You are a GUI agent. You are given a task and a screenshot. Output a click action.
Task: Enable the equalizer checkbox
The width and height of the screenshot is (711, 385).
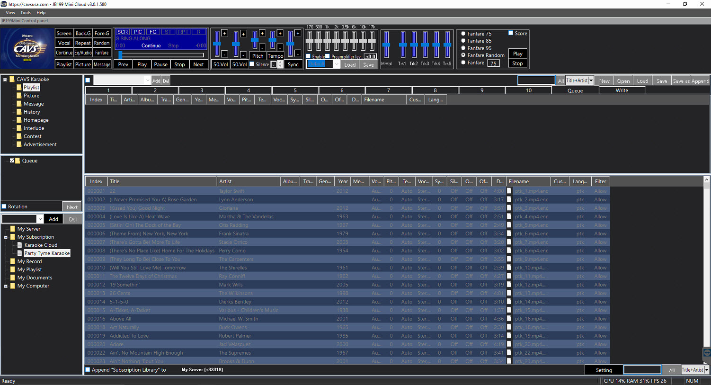pyautogui.click(x=309, y=56)
